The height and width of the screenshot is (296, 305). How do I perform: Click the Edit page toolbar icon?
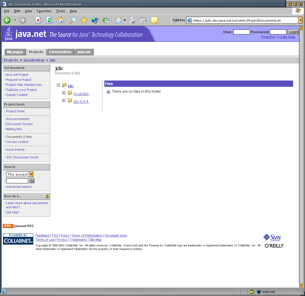point(143,20)
